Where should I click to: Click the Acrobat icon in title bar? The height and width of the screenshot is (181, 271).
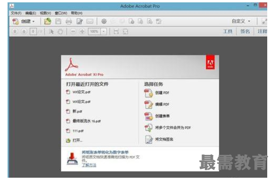pos(12,6)
